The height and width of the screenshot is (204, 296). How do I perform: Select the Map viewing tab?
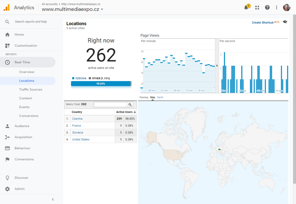[x=152, y=97]
